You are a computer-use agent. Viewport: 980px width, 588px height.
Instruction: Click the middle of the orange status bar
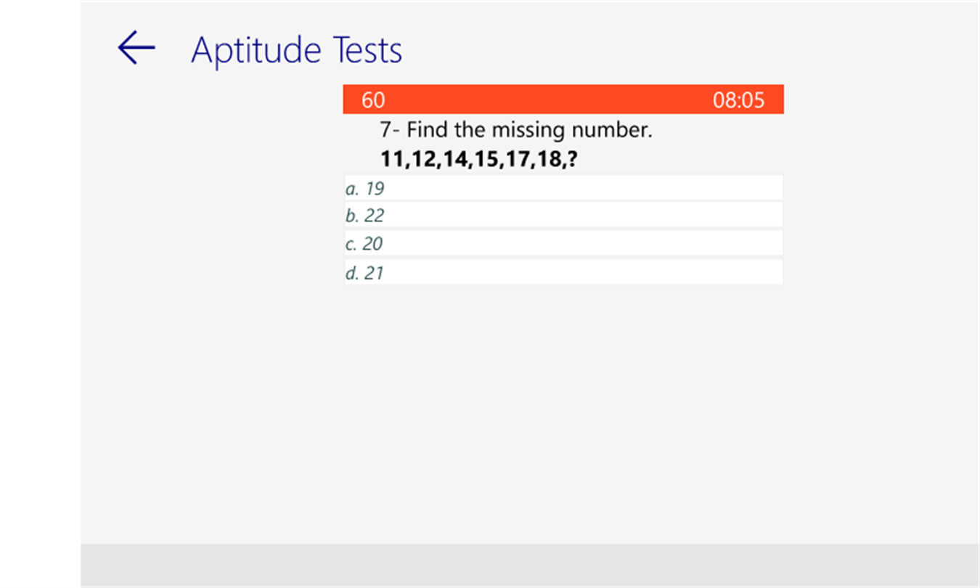coord(563,99)
